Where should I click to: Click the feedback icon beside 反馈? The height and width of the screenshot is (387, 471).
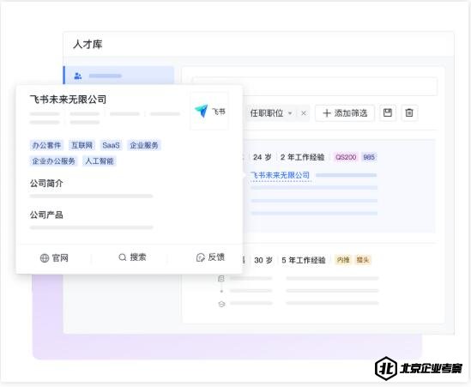[x=201, y=257]
